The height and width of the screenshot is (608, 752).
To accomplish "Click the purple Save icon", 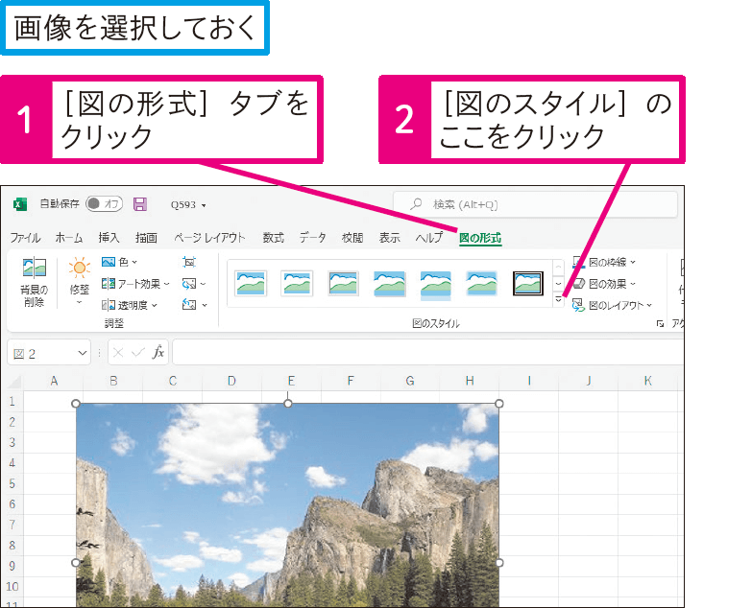I will click(x=140, y=204).
